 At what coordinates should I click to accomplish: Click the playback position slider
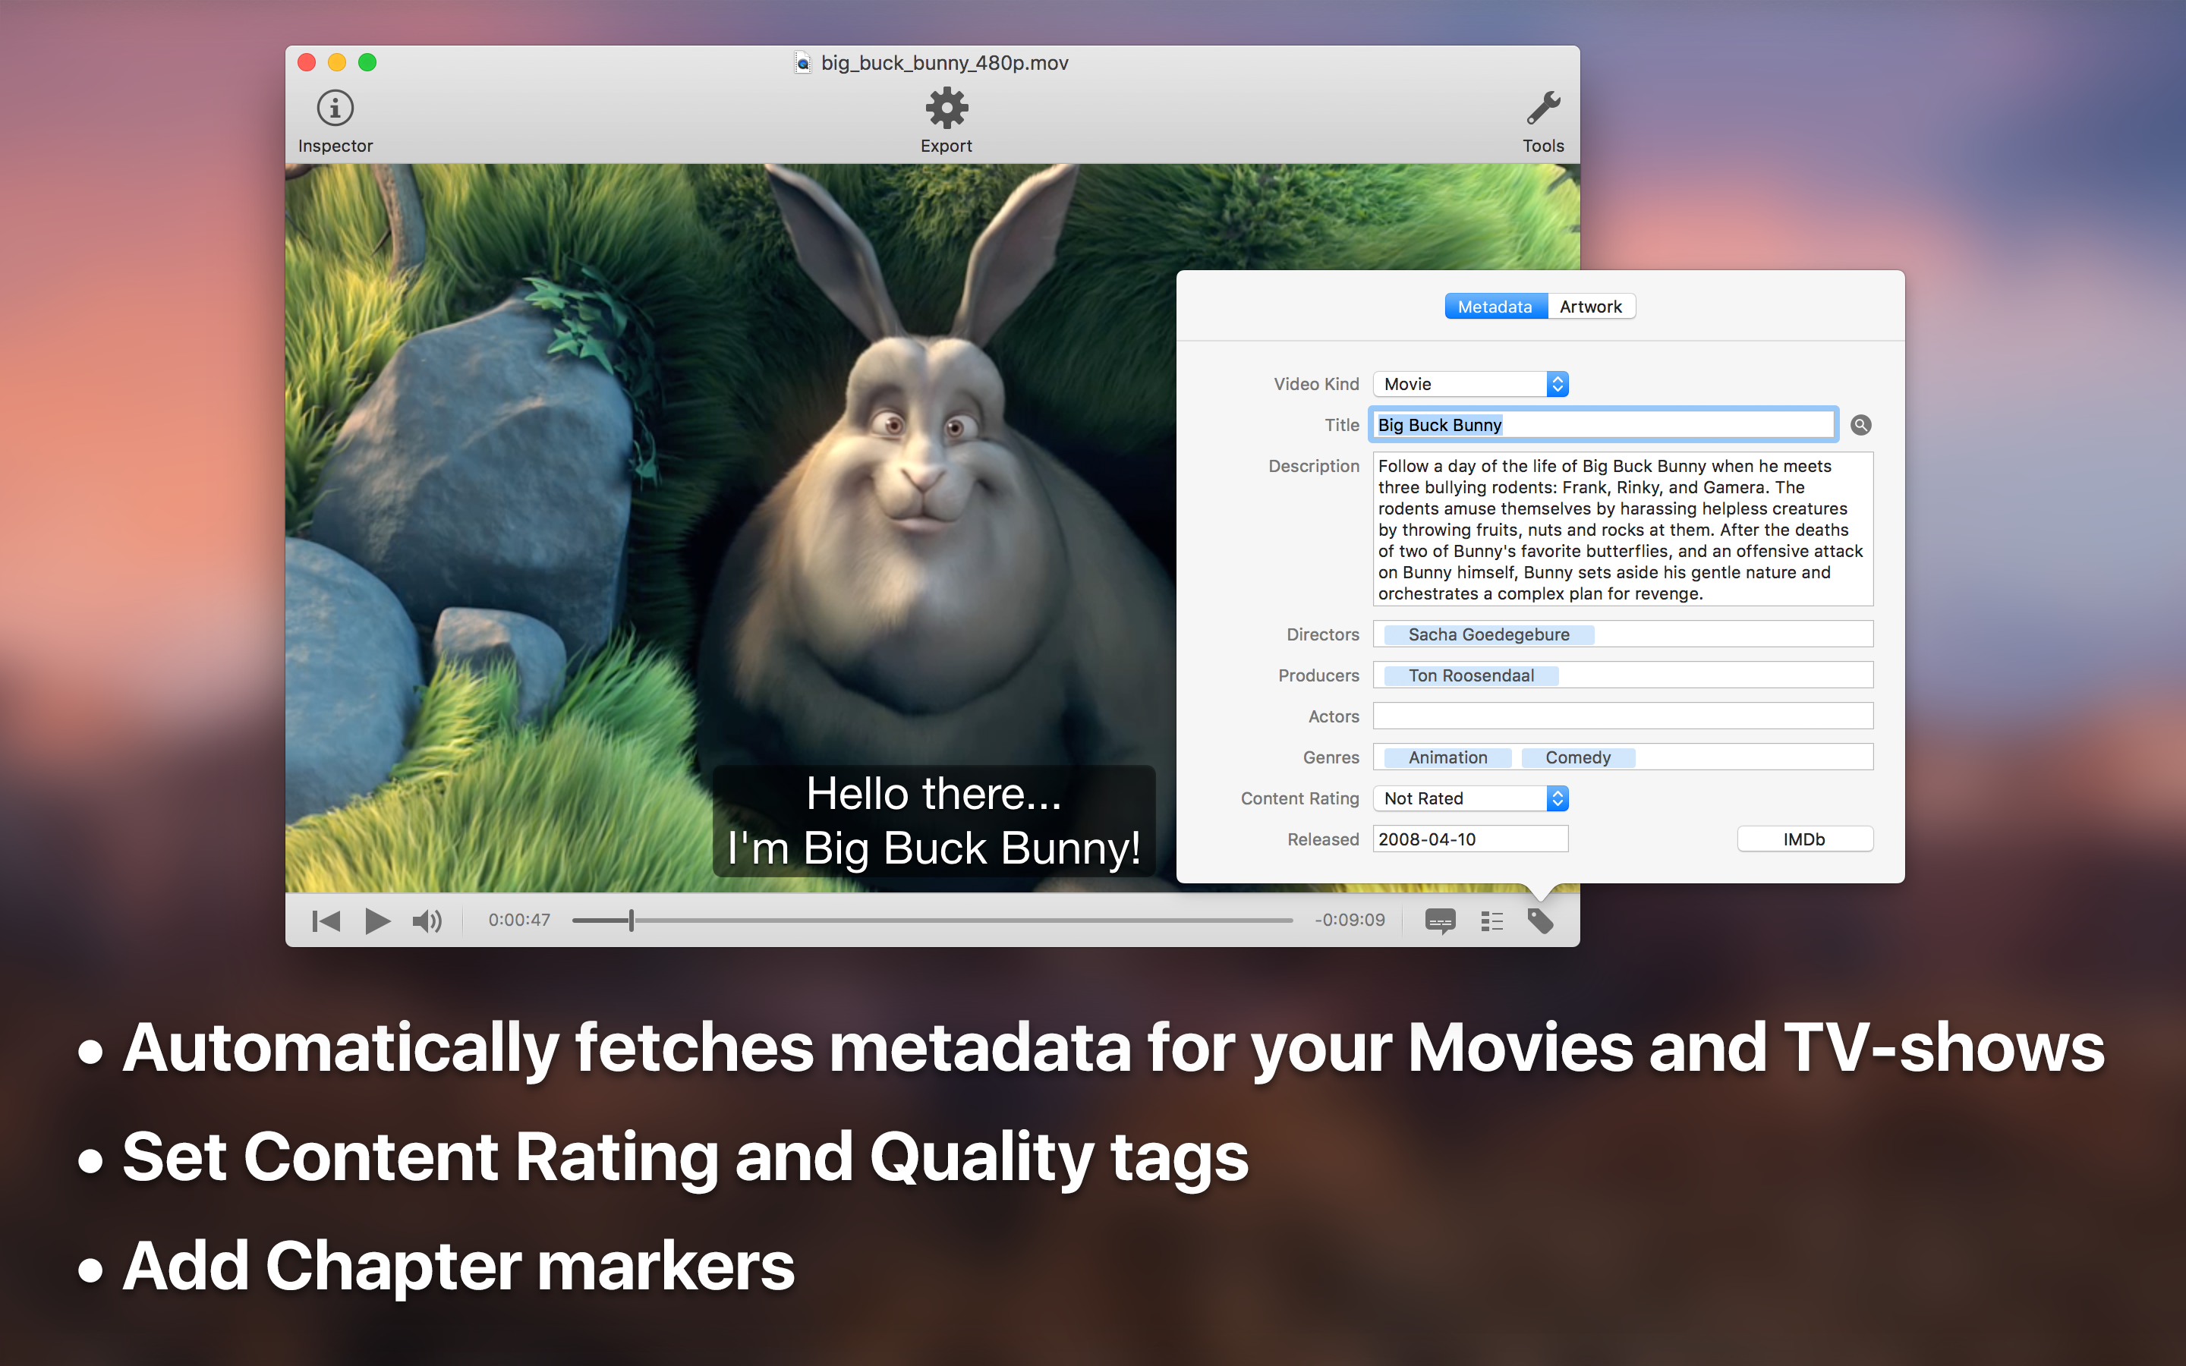pyautogui.click(x=932, y=921)
